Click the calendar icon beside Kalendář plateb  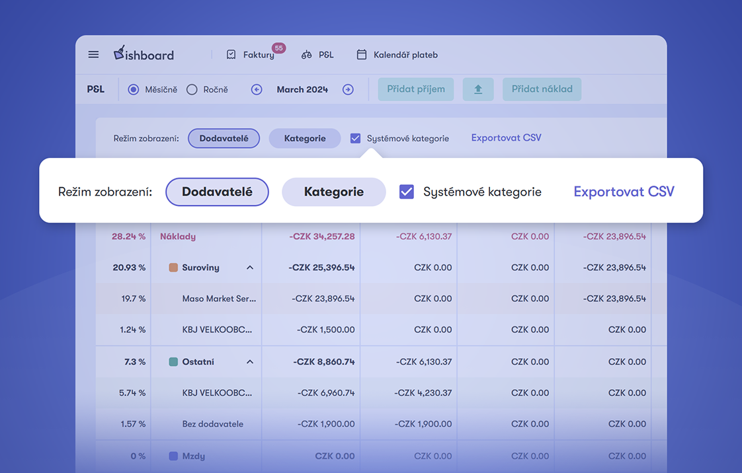(362, 55)
